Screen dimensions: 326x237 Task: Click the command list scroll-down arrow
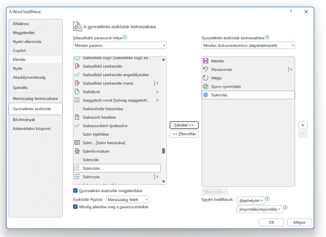(163, 182)
